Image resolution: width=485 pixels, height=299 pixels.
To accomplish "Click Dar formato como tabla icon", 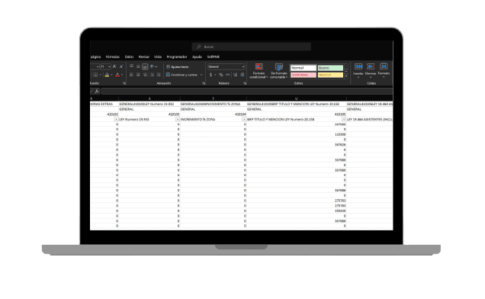I will pyautogui.click(x=278, y=71).
